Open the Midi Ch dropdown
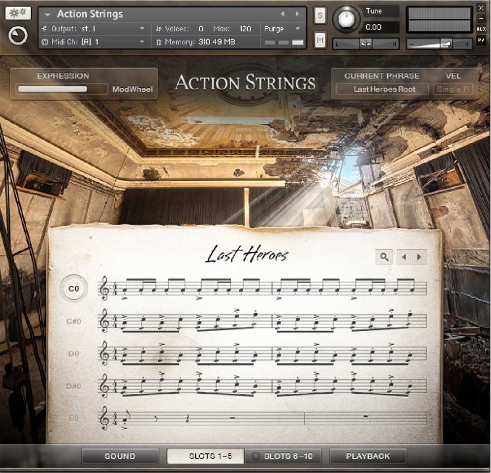Viewport: 491px width, 473px height. point(94,41)
